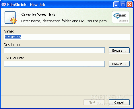Click the FilmShrink disc icon in title bar
Image resolution: width=134 pixels, height=109 pixels.
pos(4,4)
